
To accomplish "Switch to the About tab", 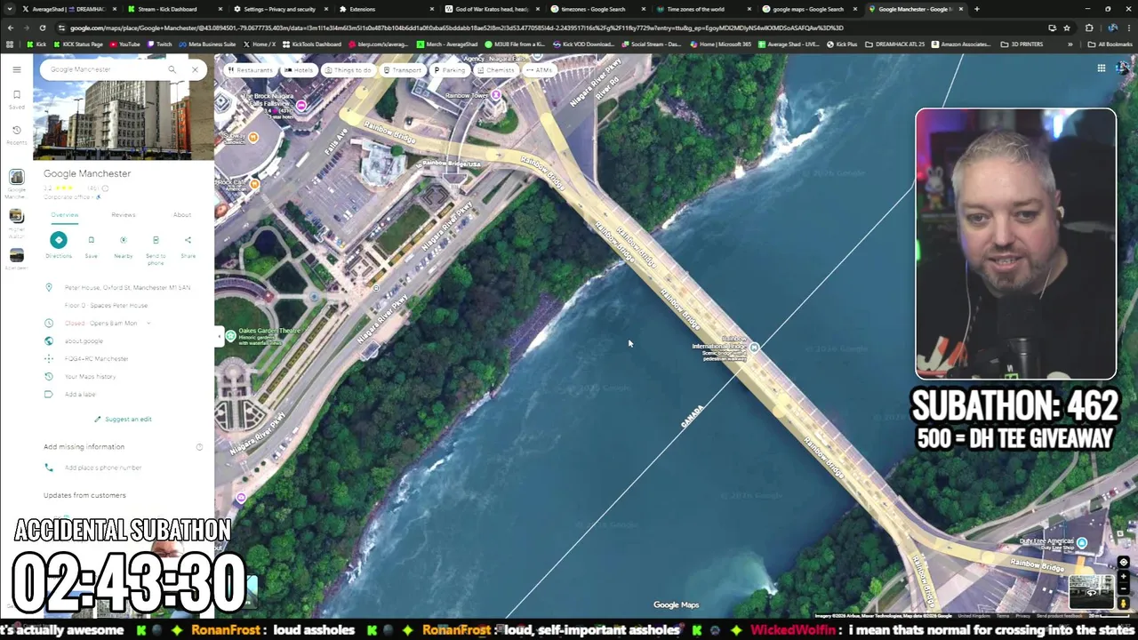I will click(x=181, y=215).
